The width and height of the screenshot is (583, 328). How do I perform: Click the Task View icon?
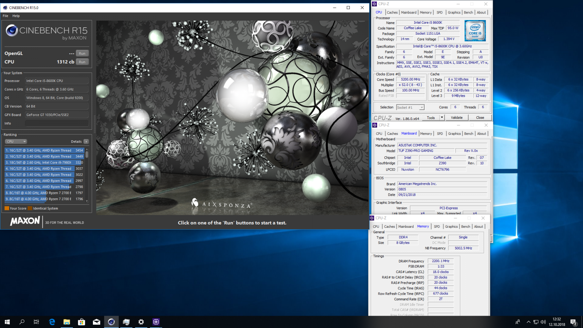tap(36, 322)
